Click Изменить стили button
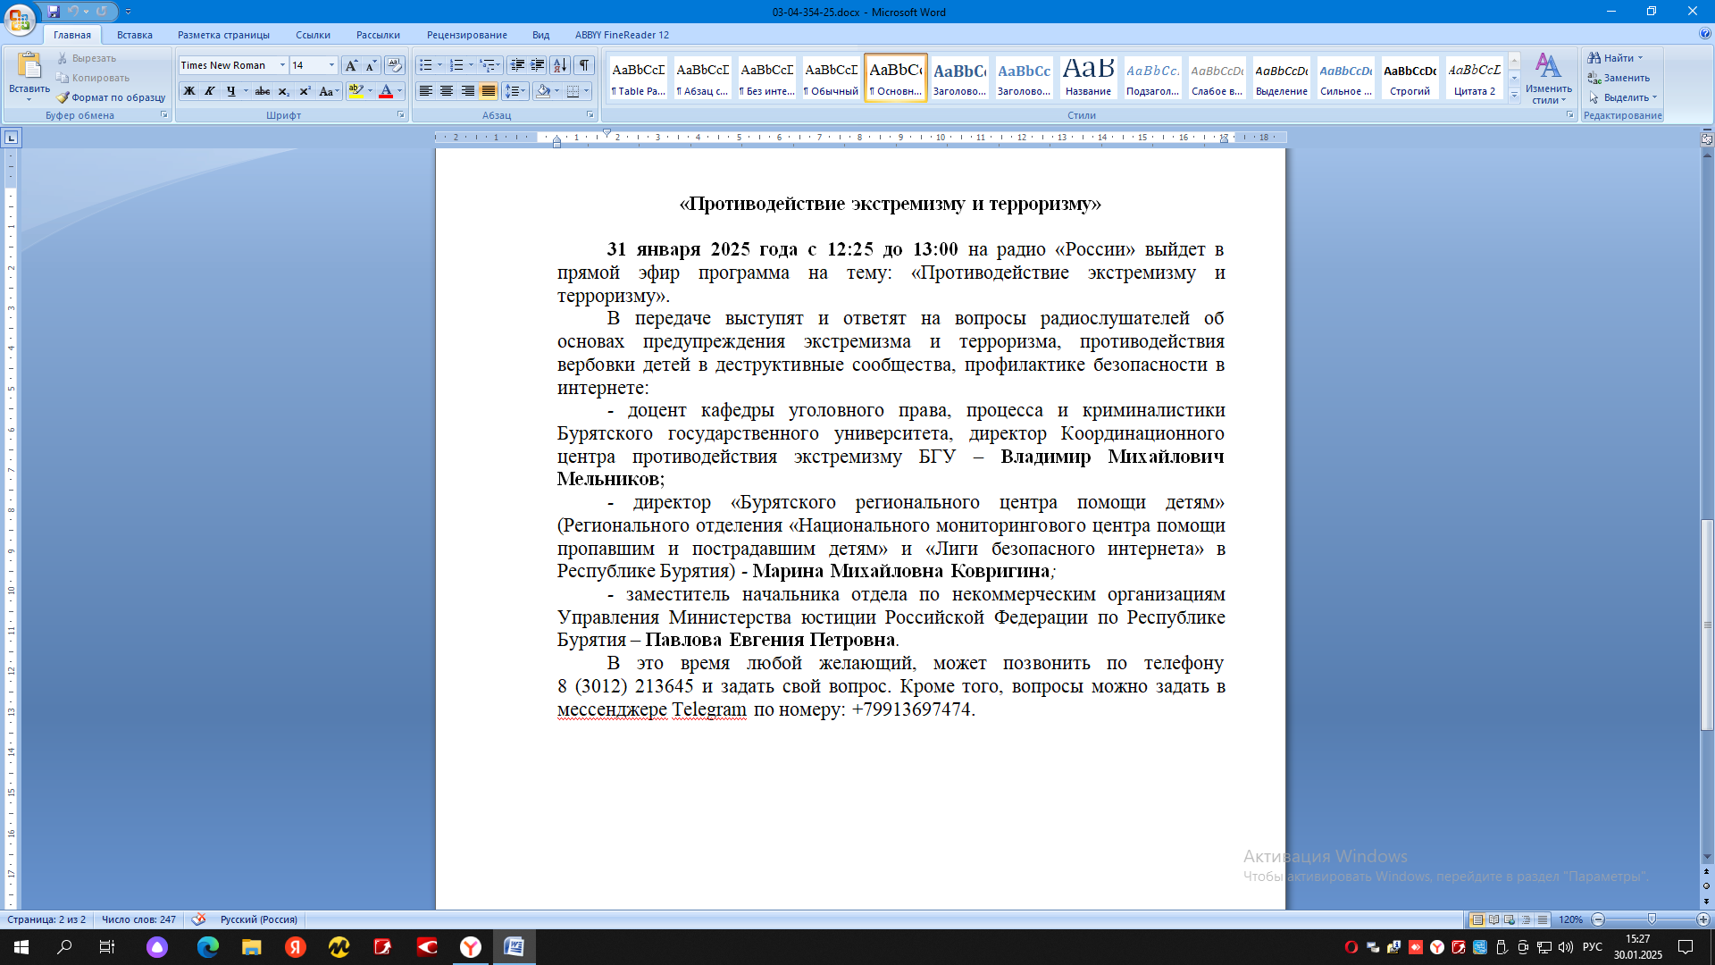Screen dimensions: 1715x965 click(1549, 79)
